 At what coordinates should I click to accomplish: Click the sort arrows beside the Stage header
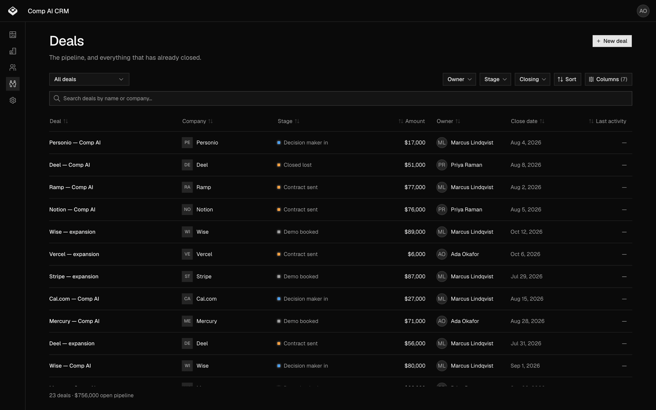(297, 121)
